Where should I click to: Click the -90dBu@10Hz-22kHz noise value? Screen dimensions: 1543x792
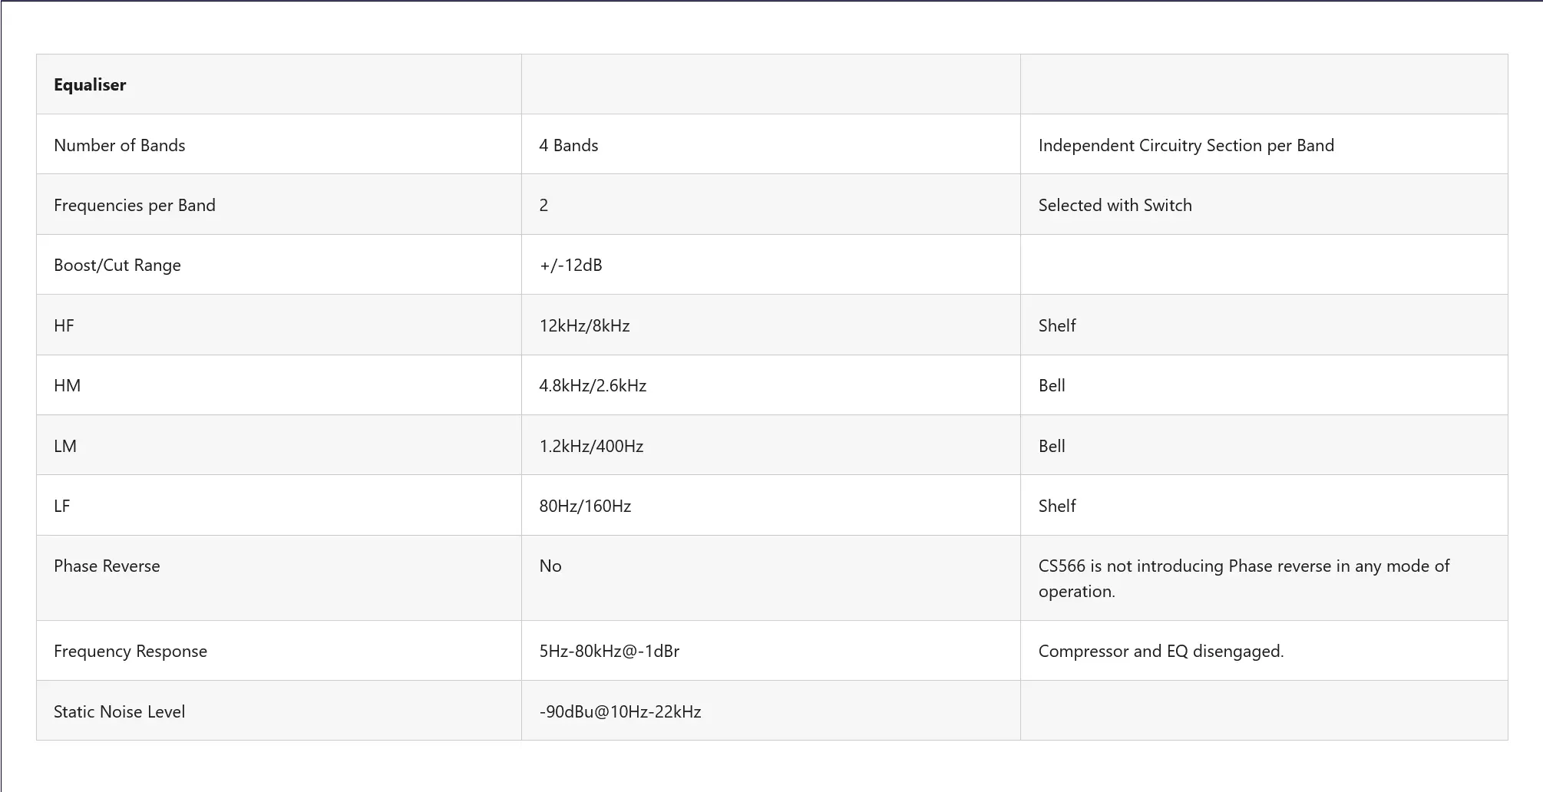tap(620, 712)
